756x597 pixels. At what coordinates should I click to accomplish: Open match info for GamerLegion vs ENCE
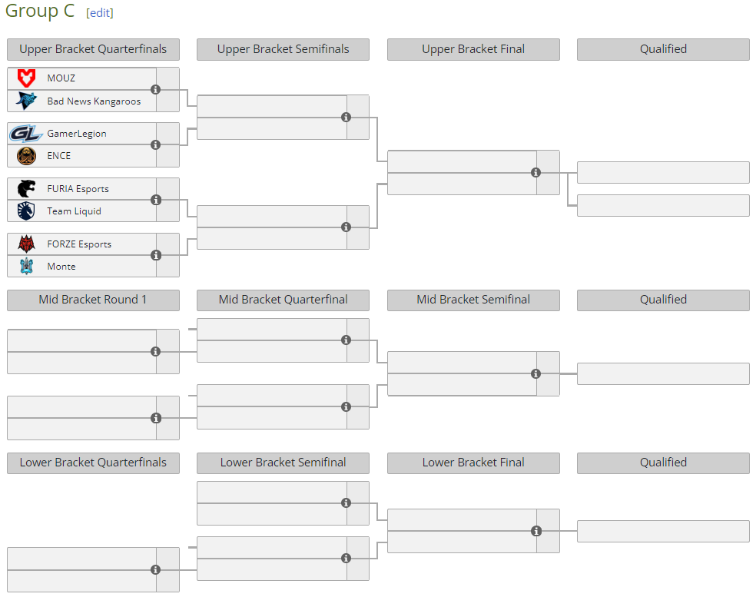tap(156, 144)
